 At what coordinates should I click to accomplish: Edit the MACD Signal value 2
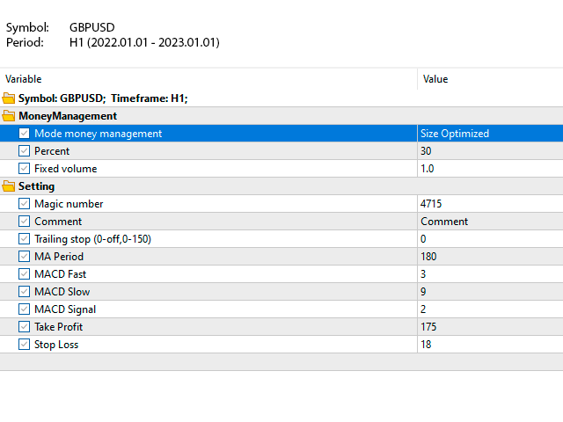tap(490, 309)
